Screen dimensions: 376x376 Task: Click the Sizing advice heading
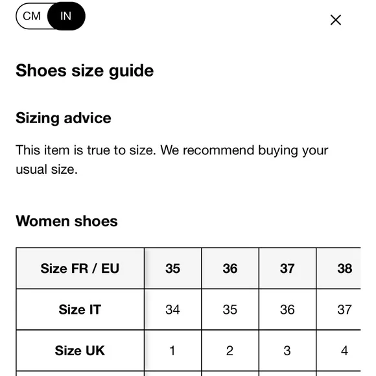click(x=64, y=118)
